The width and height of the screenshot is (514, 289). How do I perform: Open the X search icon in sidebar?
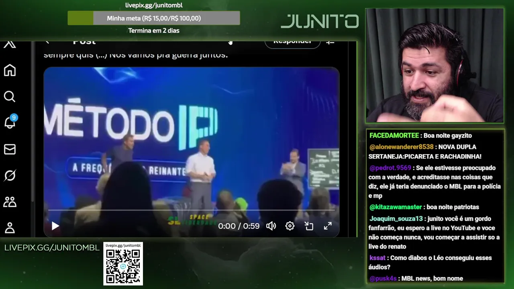[x=10, y=96]
